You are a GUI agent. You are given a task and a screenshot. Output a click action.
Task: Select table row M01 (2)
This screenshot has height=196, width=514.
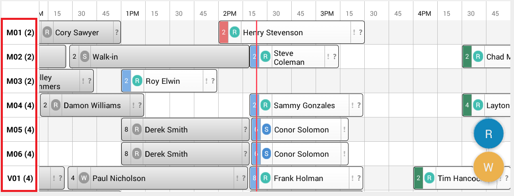20,33
